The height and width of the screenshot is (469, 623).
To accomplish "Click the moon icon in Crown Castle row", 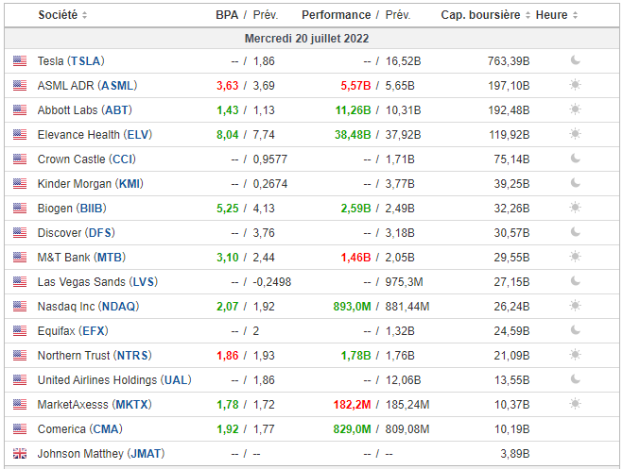I will (575, 159).
